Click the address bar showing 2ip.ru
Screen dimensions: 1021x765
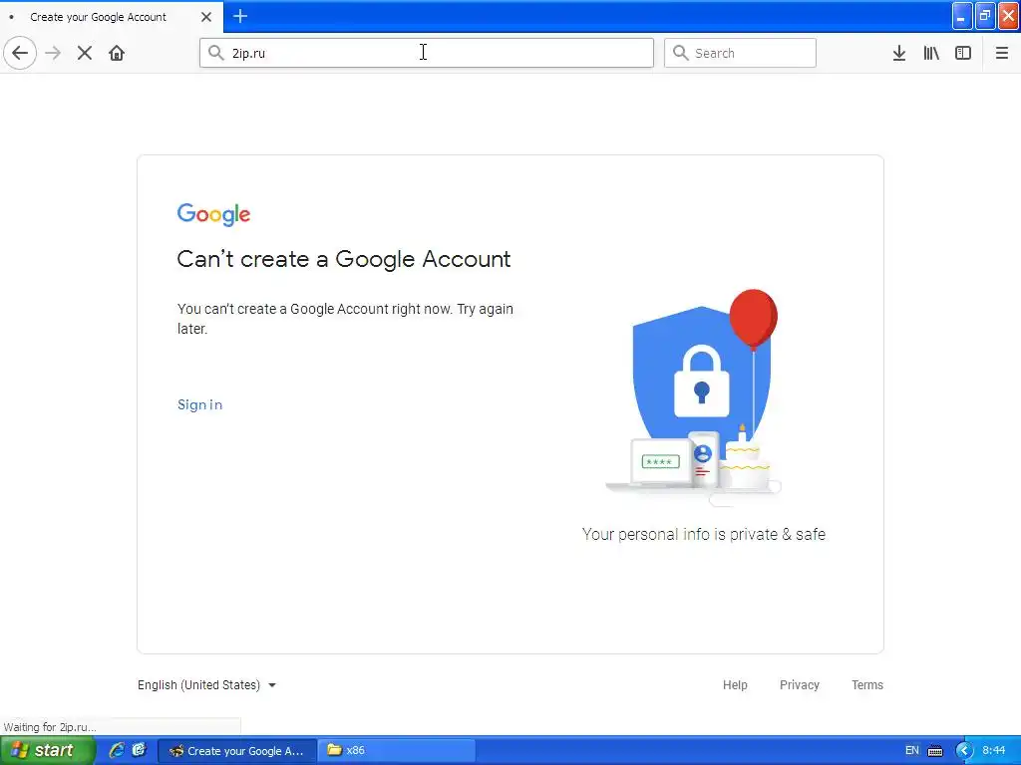pos(427,53)
